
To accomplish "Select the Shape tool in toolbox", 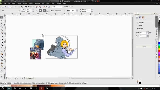I will click(x=2, y=20).
